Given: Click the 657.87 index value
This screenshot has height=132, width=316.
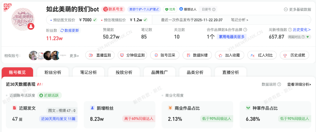Looking at the screenshot, I should coord(276,37).
